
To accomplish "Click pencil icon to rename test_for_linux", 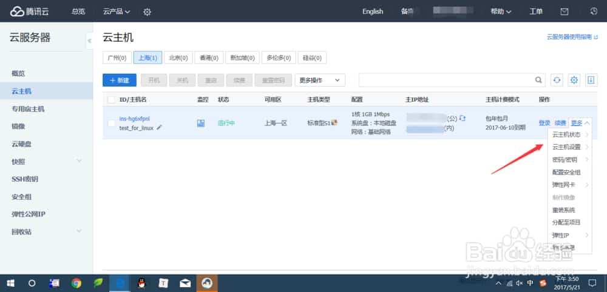I will [160, 128].
